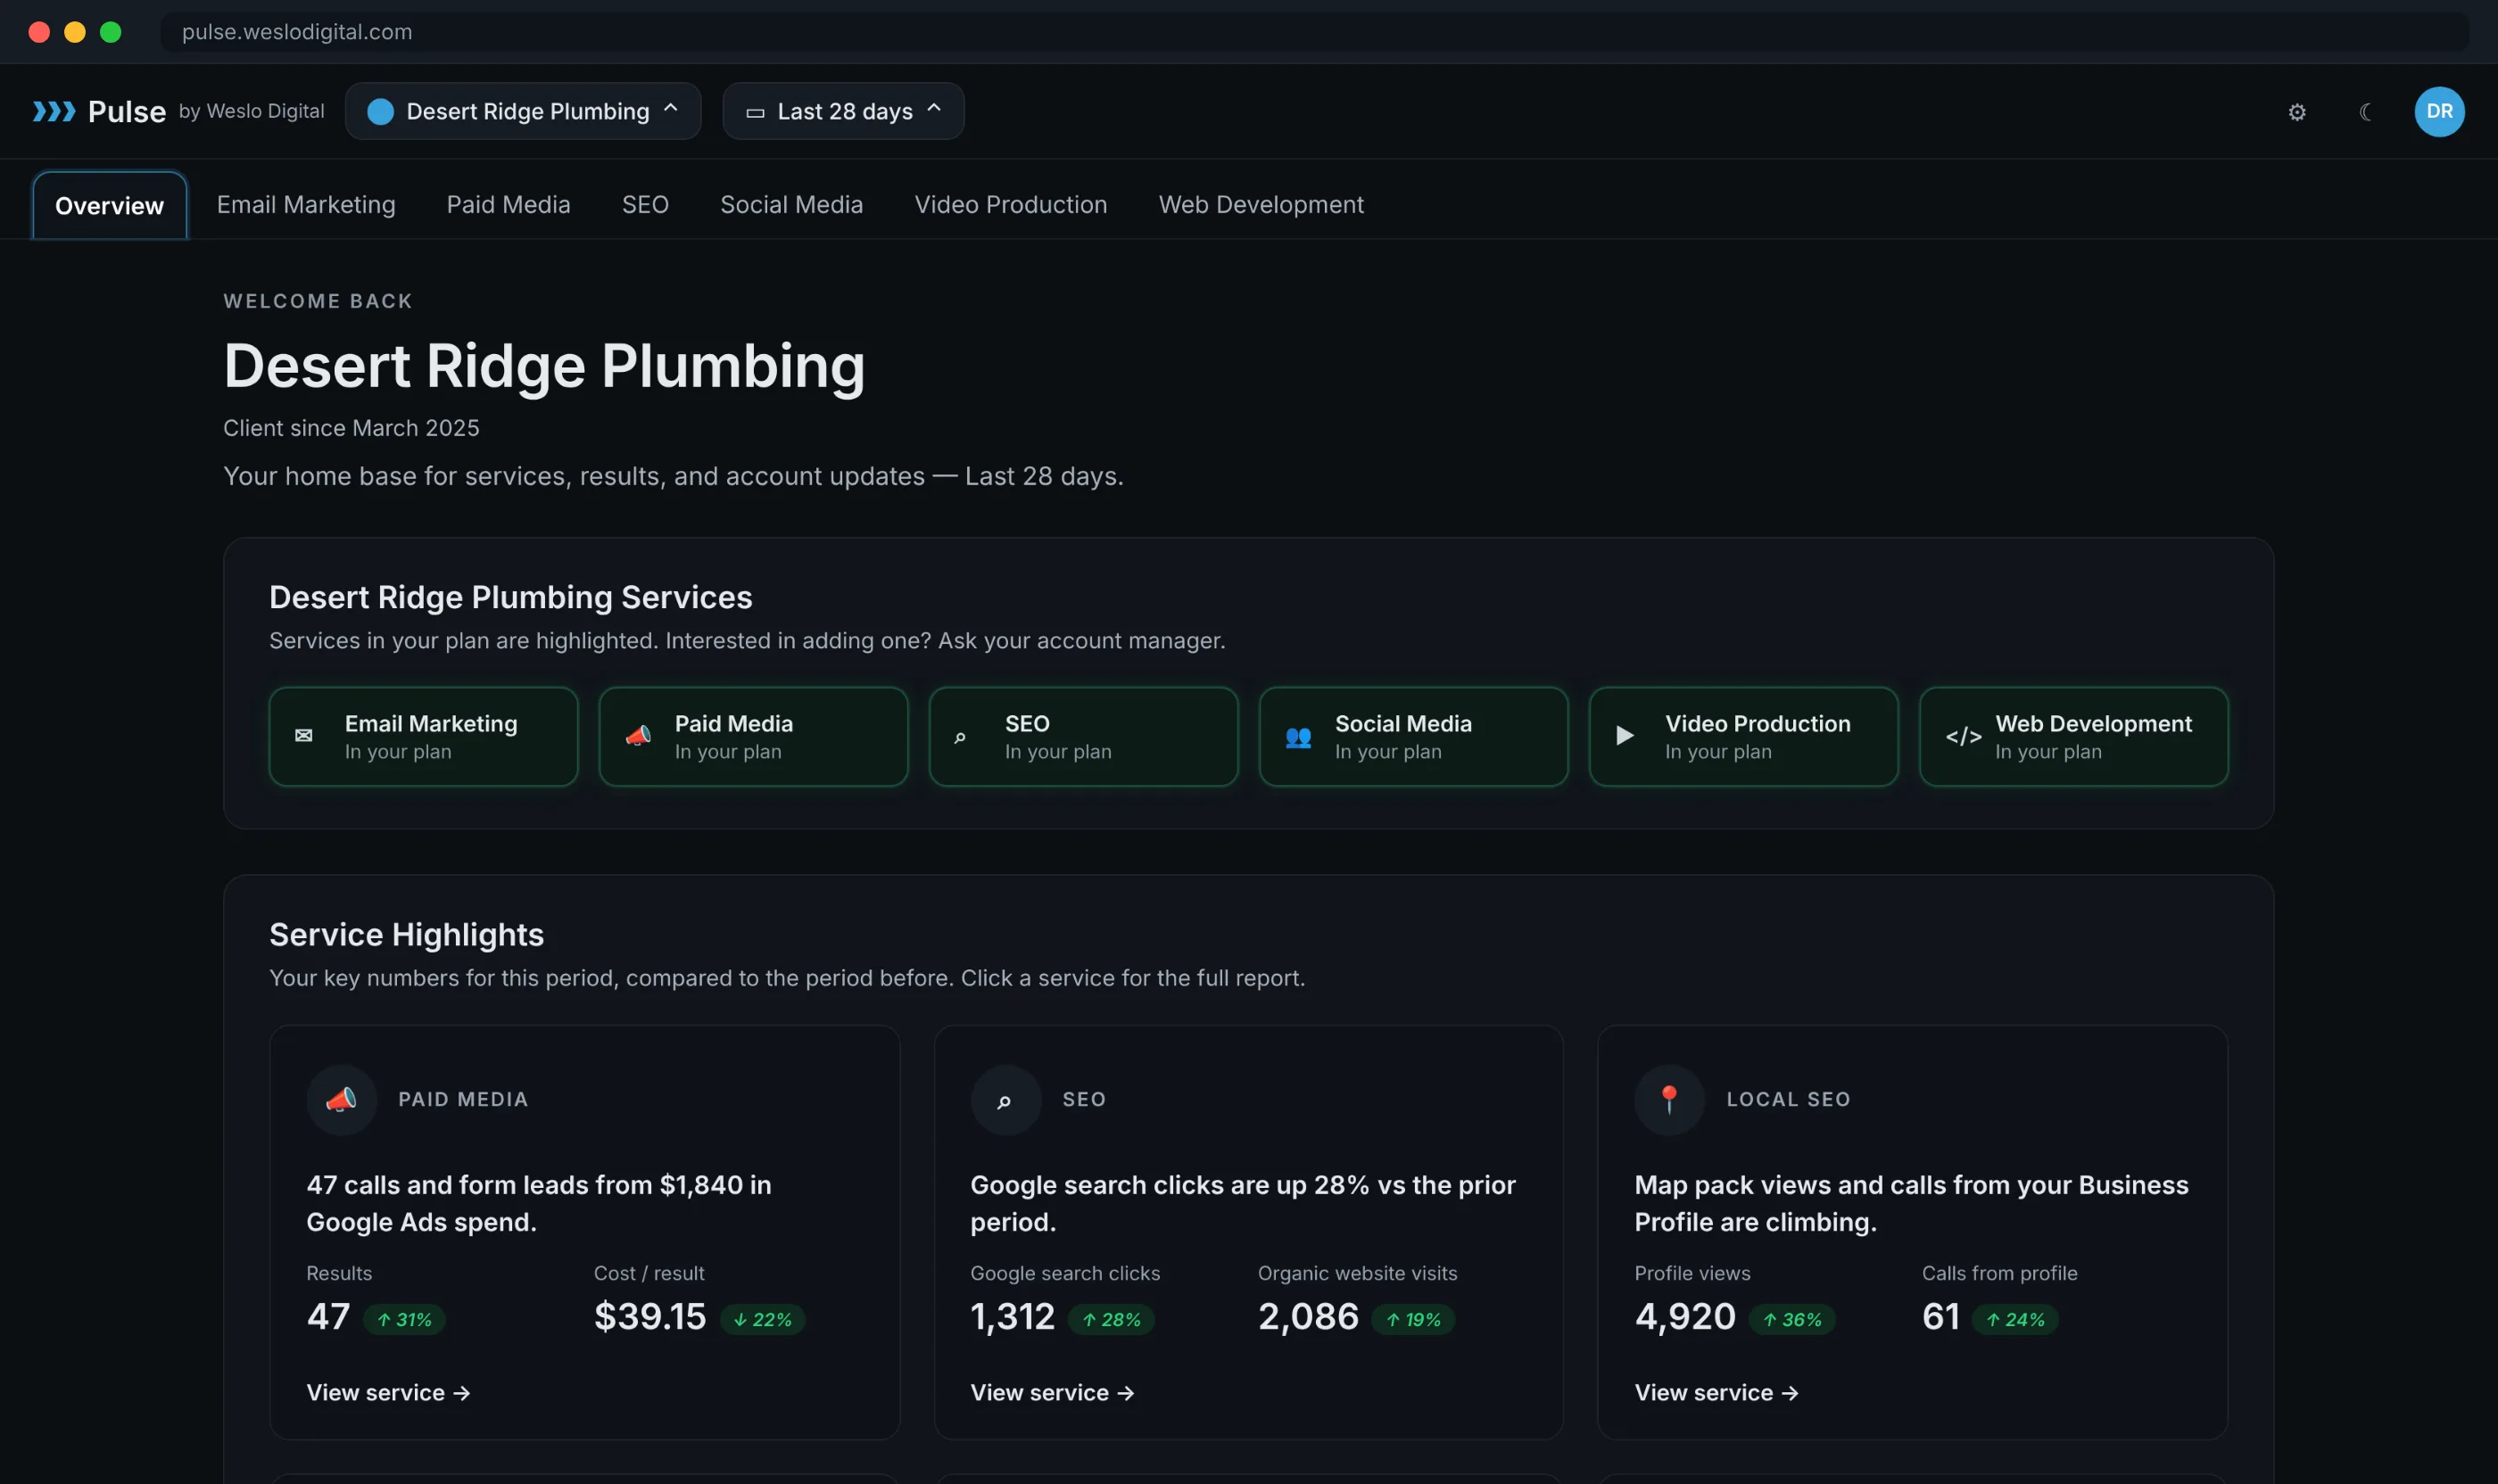Click the Local SEO map pin icon

pyautogui.click(x=1668, y=1100)
